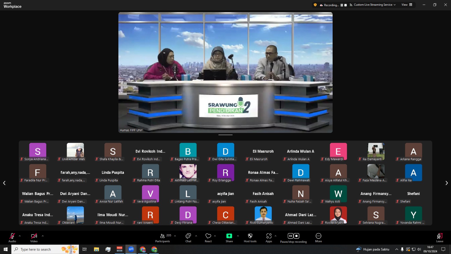
Task: Open the View layout menu
Action: tap(407, 5)
